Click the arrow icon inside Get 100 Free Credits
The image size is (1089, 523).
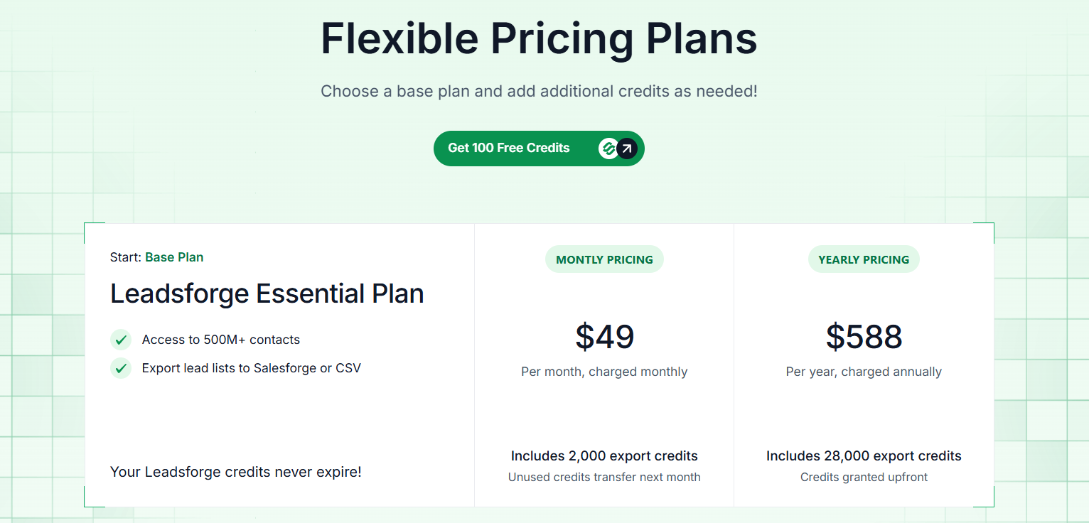[x=626, y=148]
